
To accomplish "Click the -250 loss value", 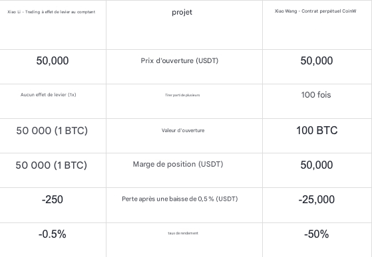I will 53,199.
